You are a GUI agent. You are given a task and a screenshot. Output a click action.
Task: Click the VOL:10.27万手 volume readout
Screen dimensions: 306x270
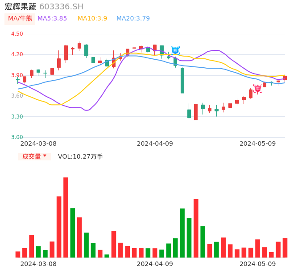(x=80, y=156)
